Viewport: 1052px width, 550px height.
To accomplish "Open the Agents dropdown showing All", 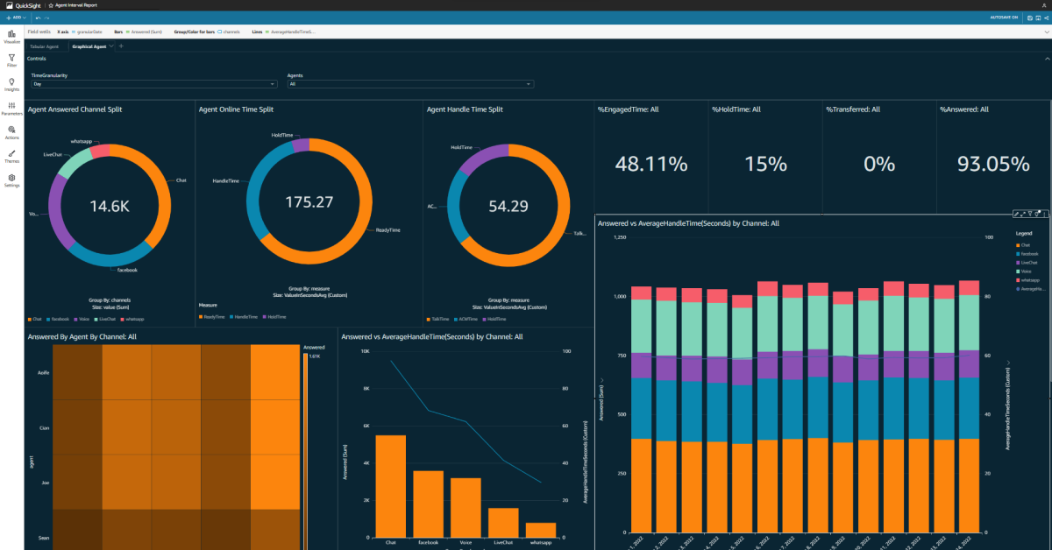I will (x=412, y=84).
